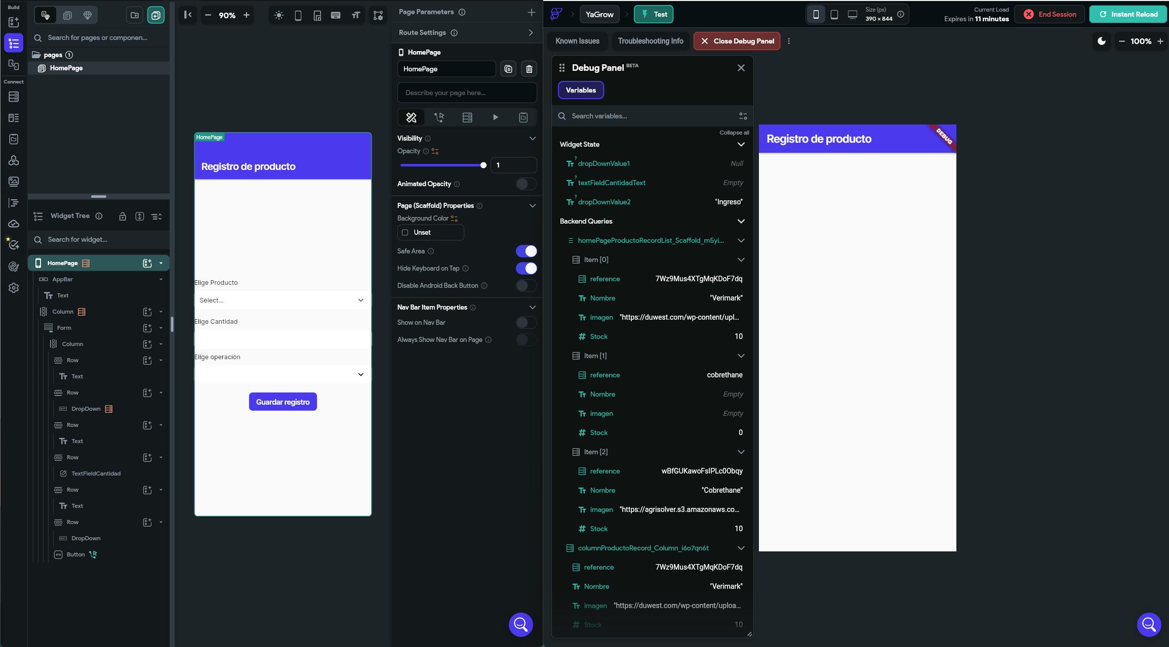Click the duplicate page icon
The width and height of the screenshot is (1169, 647).
[508, 69]
